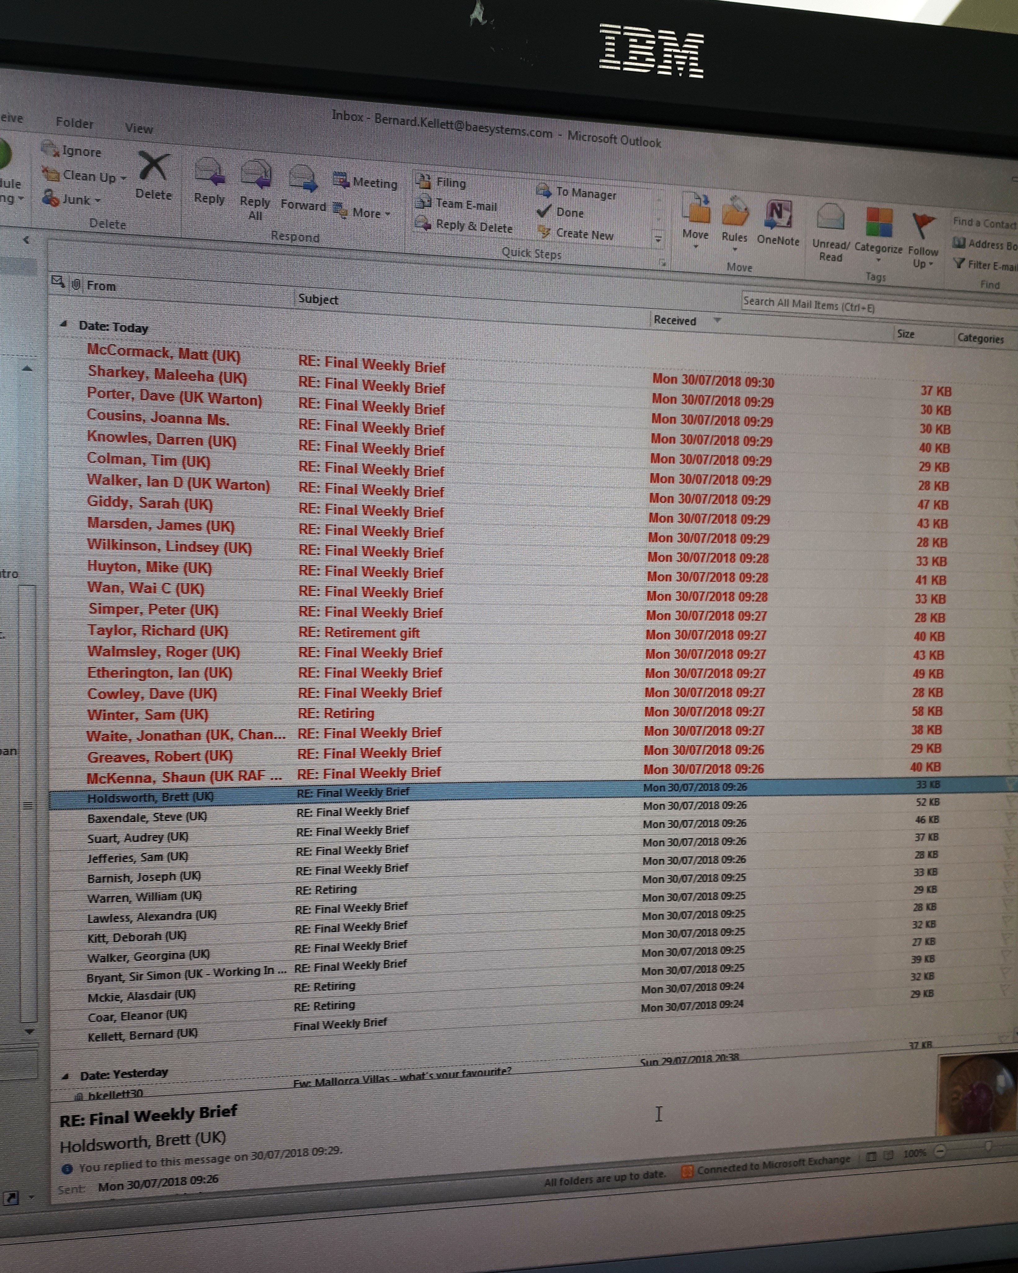Collapse the Date: Today group
This screenshot has width=1018, height=1273.
(x=63, y=324)
